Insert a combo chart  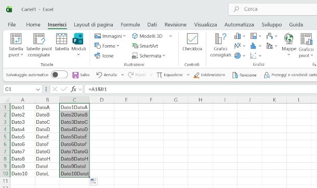click(269, 46)
